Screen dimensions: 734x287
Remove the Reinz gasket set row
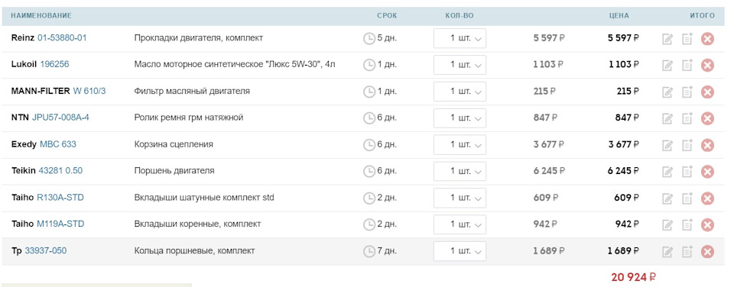707,39
